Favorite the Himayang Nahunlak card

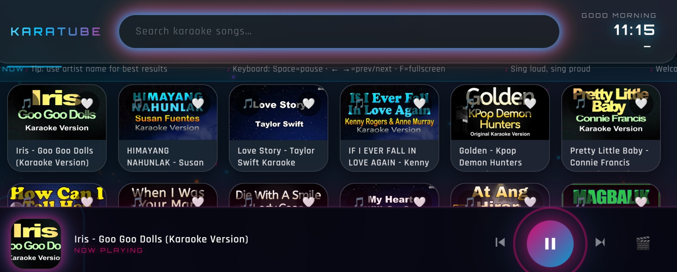[x=198, y=103]
